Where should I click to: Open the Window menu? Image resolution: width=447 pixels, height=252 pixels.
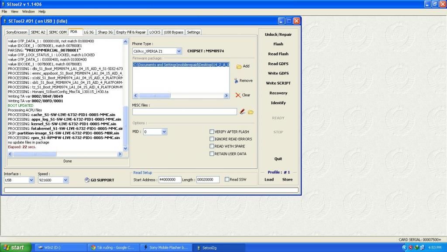click(x=28, y=12)
